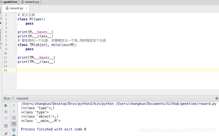Viewport: 219px width, 136px height.
Task: Click the "print(TM.__class__)" line
Action: pos(36,62)
